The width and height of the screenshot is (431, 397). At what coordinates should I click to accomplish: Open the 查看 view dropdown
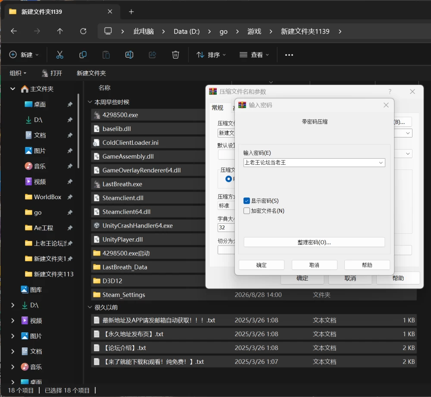[254, 55]
